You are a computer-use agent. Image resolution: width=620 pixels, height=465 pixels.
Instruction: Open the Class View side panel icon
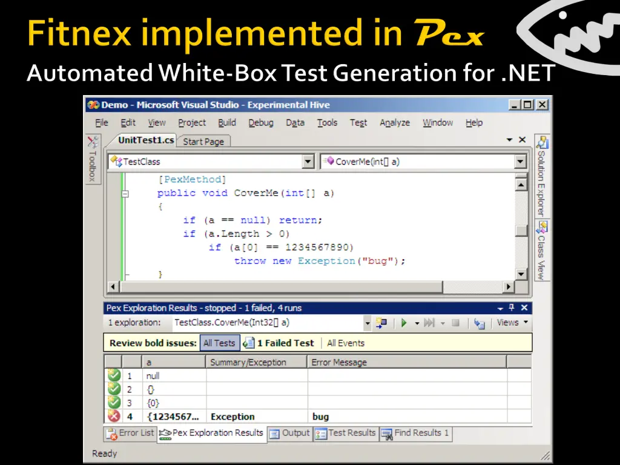point(542,228)
